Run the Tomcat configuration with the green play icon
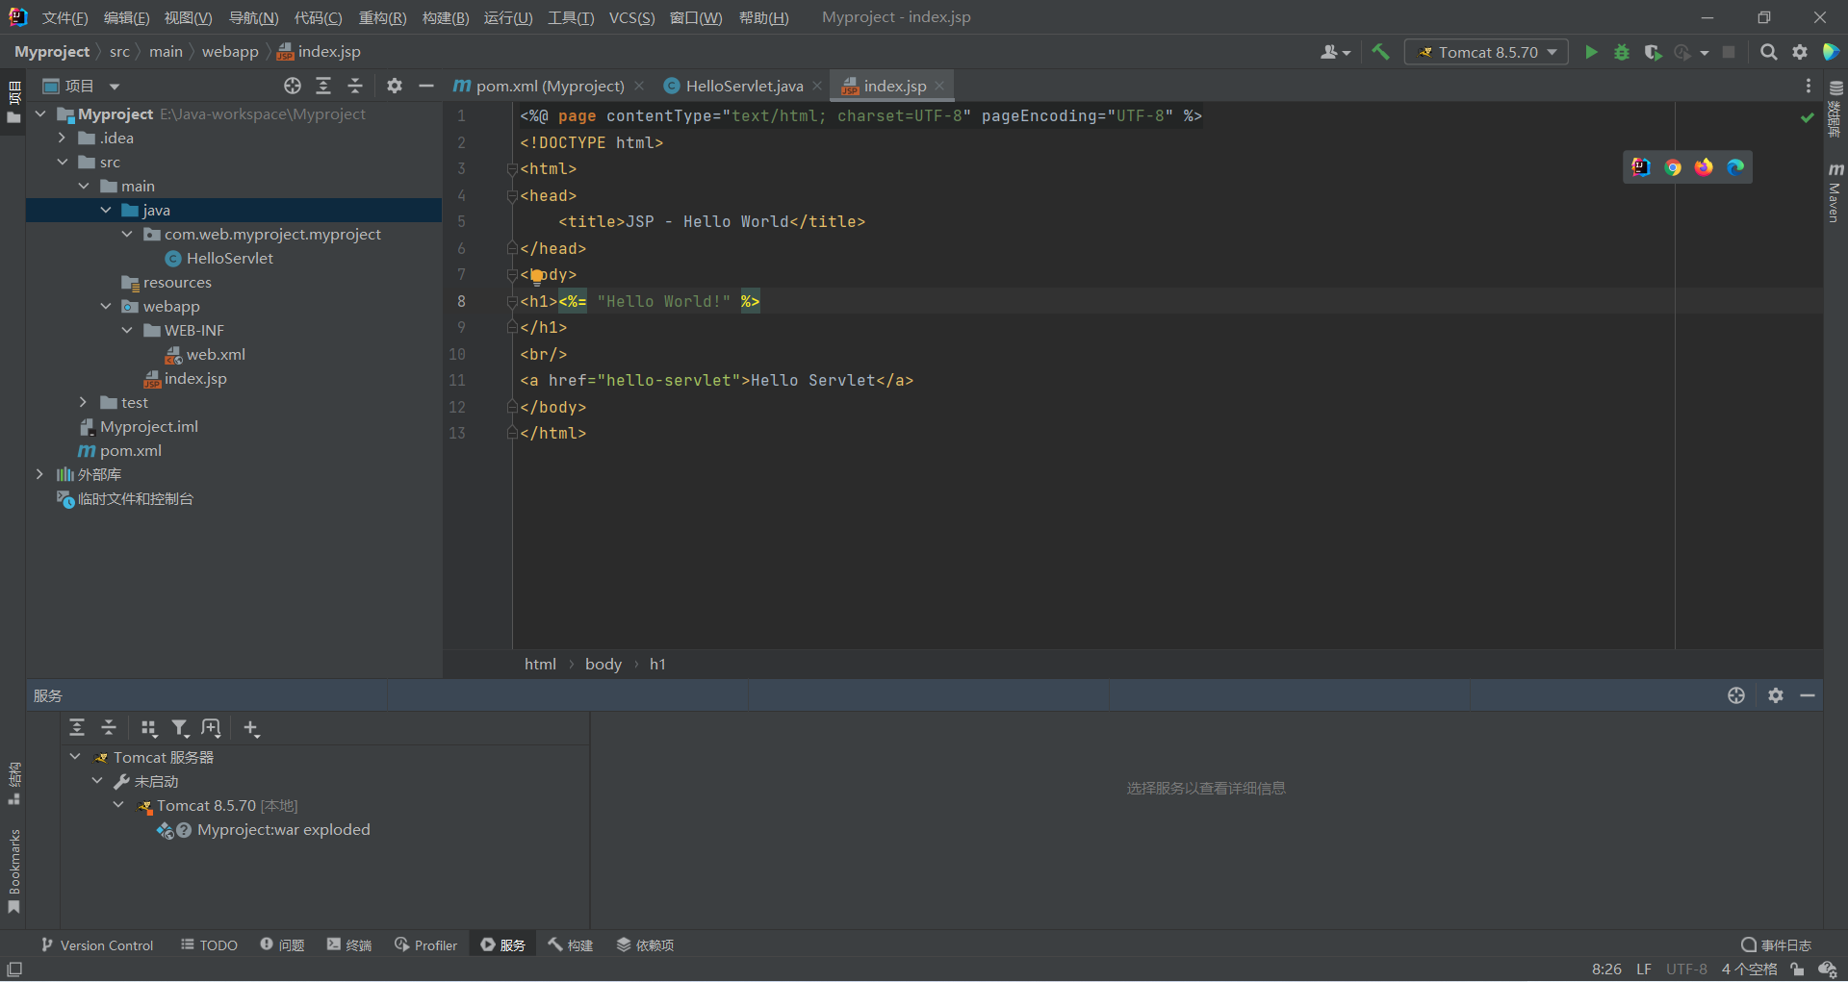The width and height of the screenshot is (1848, 982). (1591, 52)
